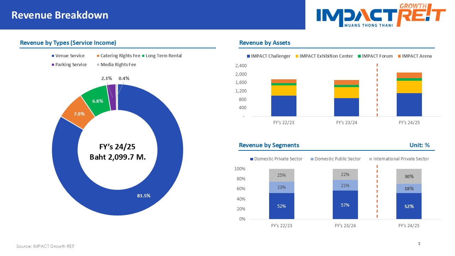Image resolution: width=455 pixels, height=256 pixels.
Task: Click the Catering Rights Fee legend swatch
Action: tap(98, 56)
